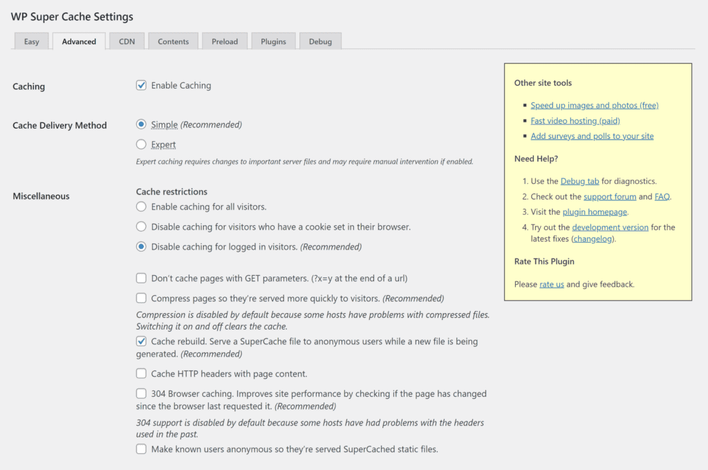Enable the 304 Browser caching checkbox

coord(141,393)
